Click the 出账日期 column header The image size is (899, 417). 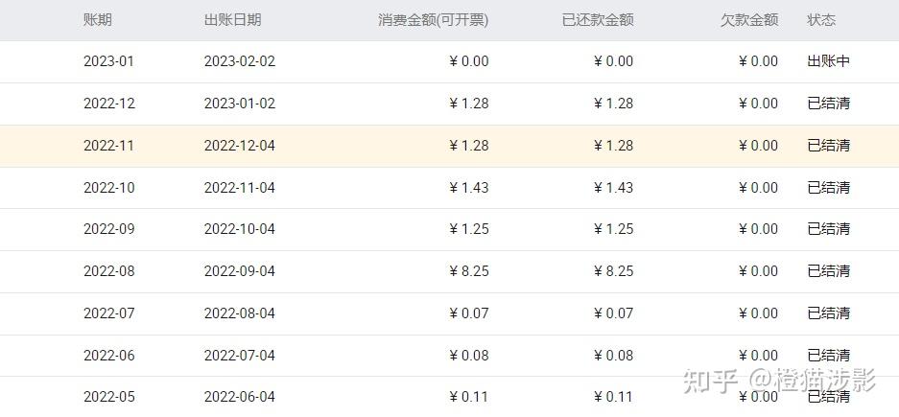pyautogui.click(x=232, y=19)
